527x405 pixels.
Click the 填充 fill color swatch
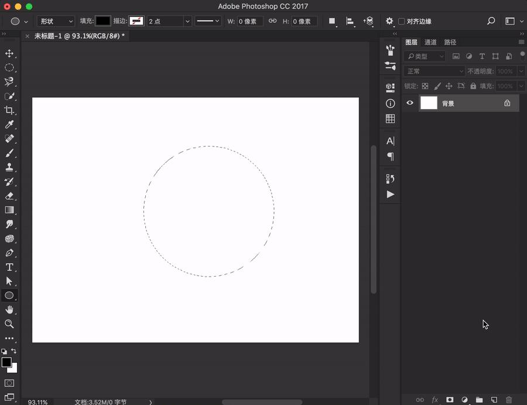[x=103, y=21]
